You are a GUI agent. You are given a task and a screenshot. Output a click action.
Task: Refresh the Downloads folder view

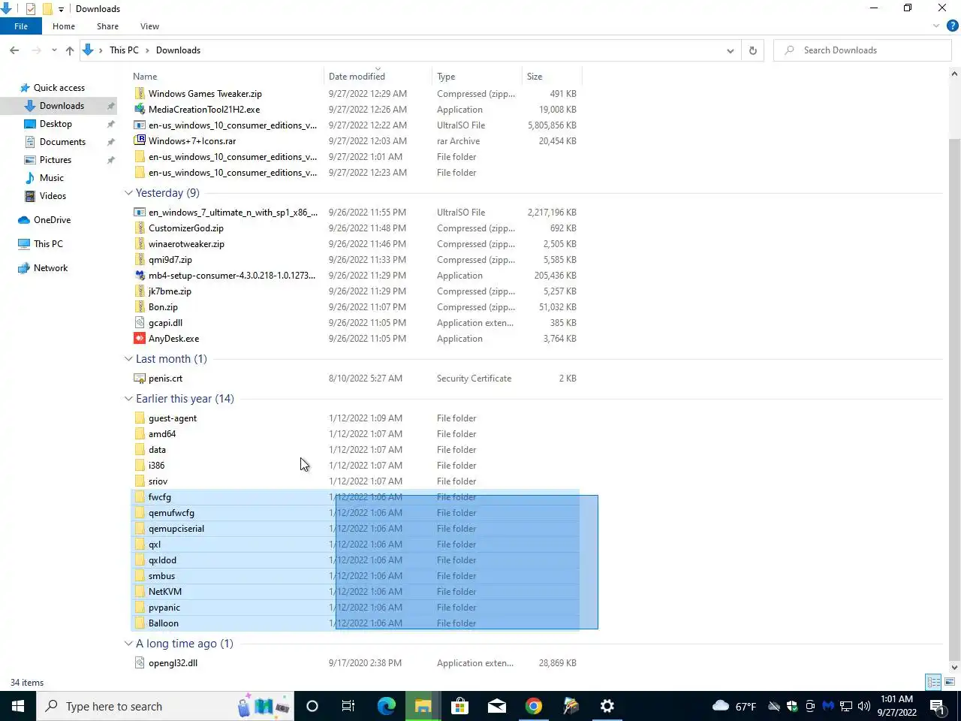click(752, 50)
